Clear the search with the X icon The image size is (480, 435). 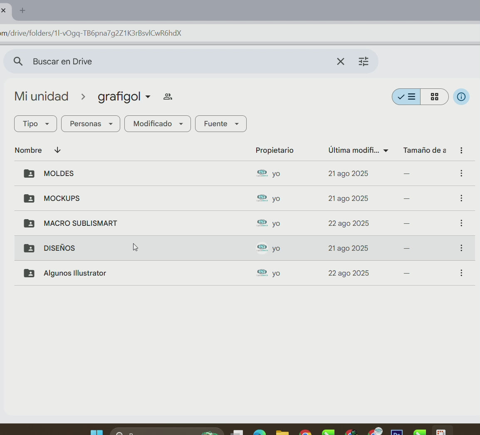click(340, 61)
